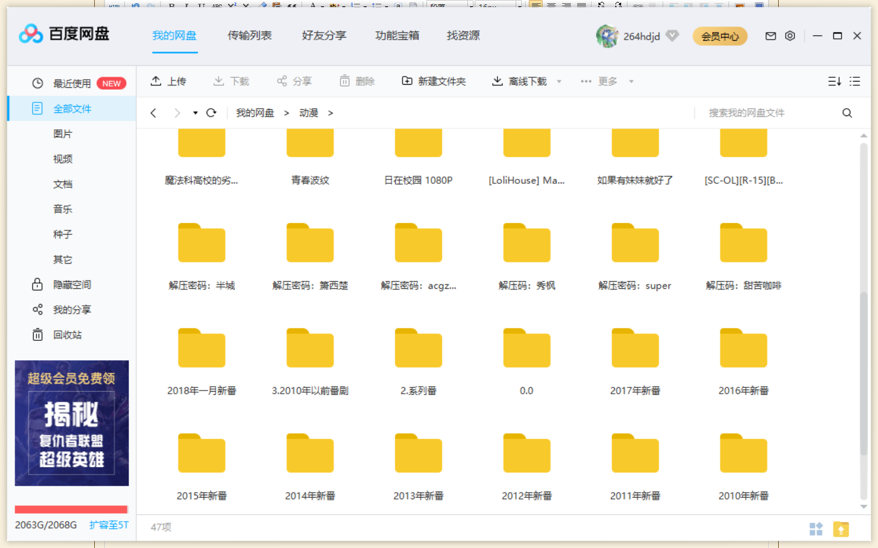Switch to 找资源 tab
The image size is (878, 548).
(463, 35)
